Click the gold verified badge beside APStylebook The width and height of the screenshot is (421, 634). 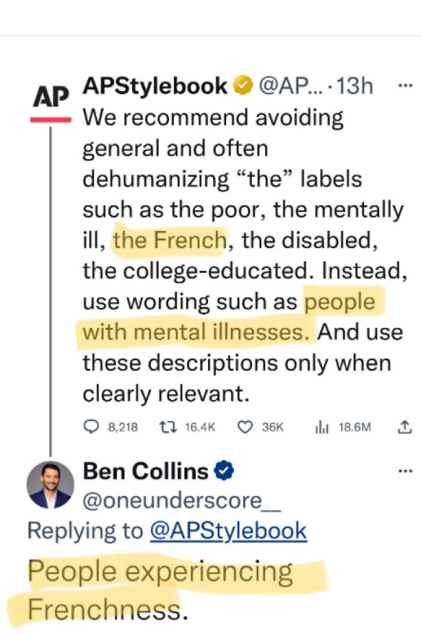(x=242, y=87)
